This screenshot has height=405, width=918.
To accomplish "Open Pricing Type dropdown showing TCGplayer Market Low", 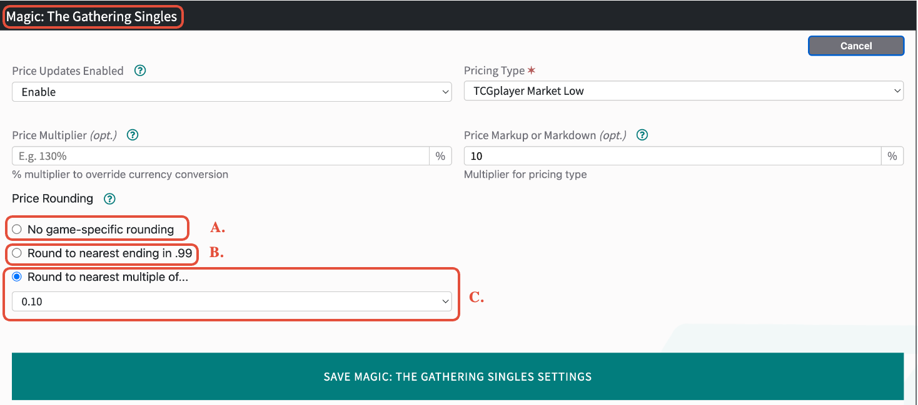I will coord(683,91).
